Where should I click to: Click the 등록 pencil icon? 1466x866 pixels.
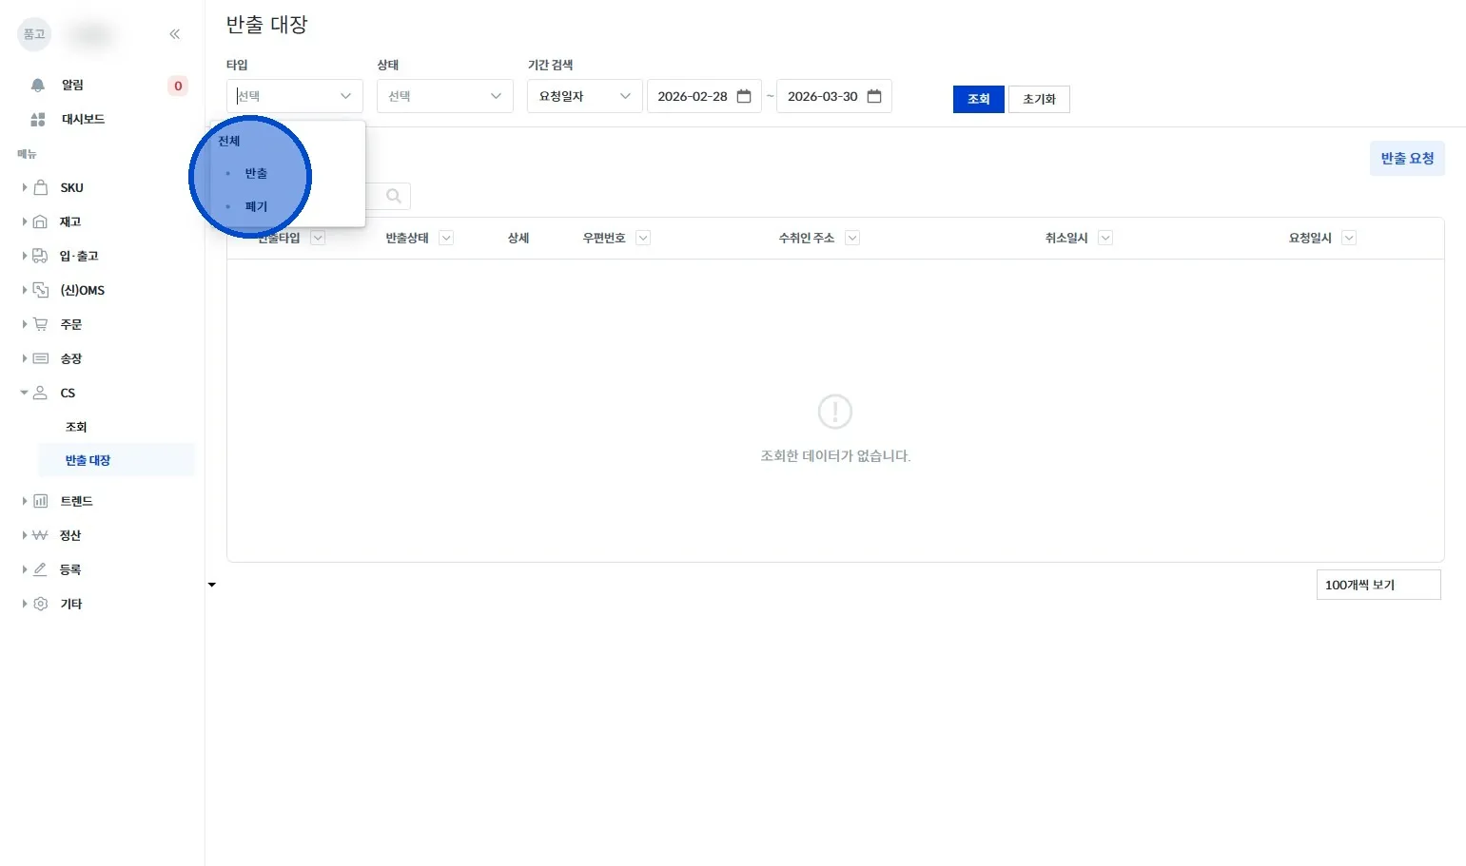click(40, 569)
